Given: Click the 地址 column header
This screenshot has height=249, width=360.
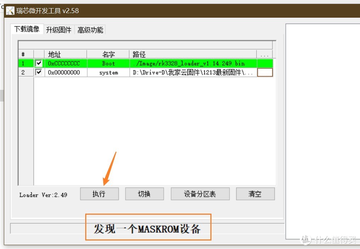Looking at the screenshot, I should [x=66, y=54].
